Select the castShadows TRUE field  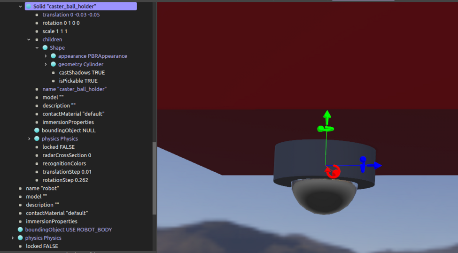[x=82, y=73]
